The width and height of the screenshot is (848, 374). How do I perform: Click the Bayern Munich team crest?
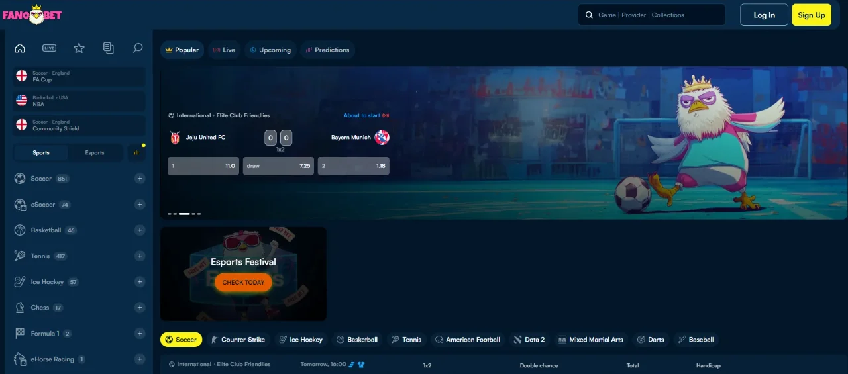(x=382, y=138)
